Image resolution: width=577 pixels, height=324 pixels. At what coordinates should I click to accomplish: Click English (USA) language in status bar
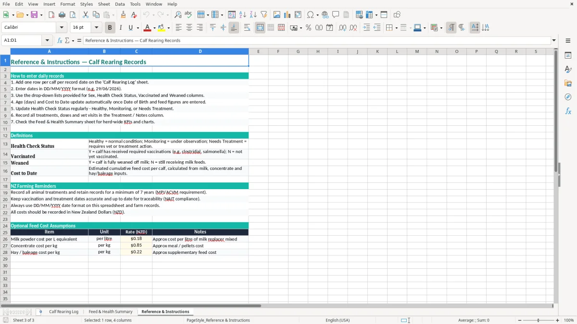pyautogui.click(x=338, y=320)
